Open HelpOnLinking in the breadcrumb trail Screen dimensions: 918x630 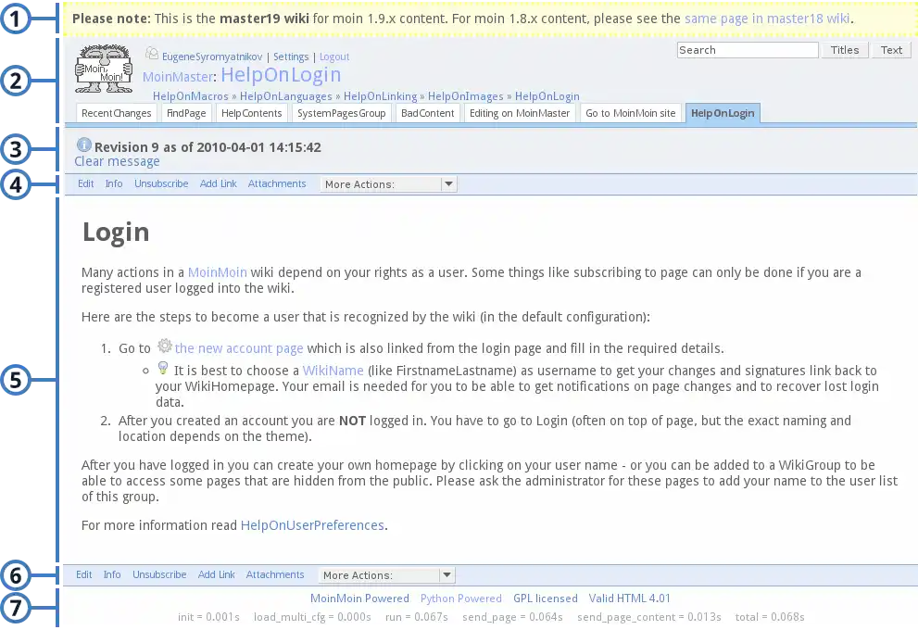[x=380, y=96]
